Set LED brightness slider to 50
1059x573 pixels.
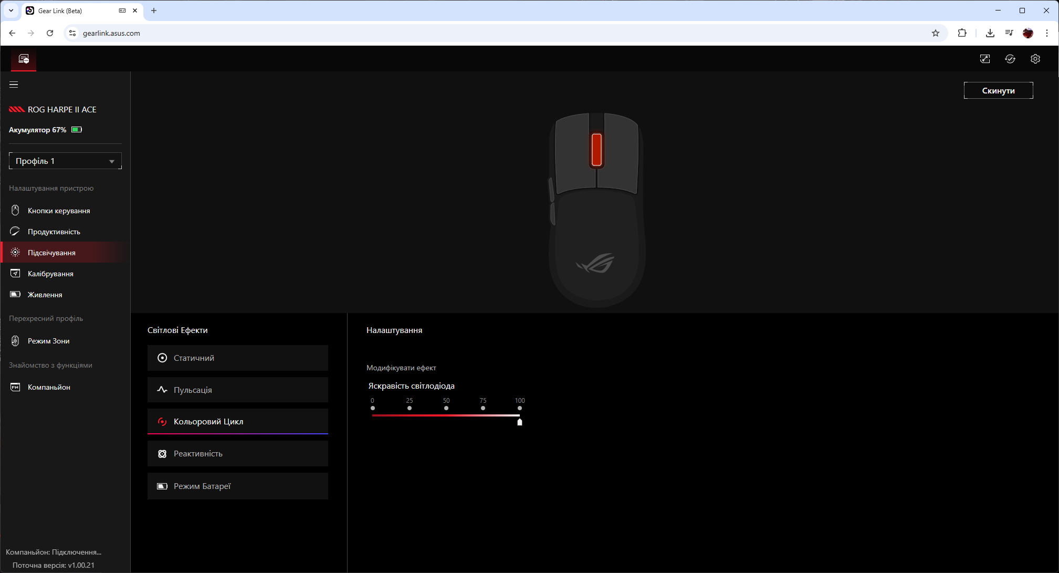click(x=446, y=415)
